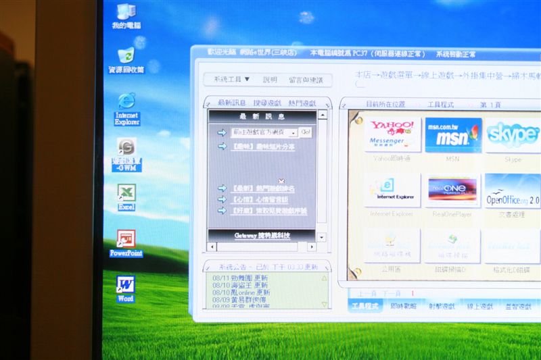
Task: Open the 前往遊戲官方網頁 combo box
Action: pyautogui.click(x=264, y=132)
